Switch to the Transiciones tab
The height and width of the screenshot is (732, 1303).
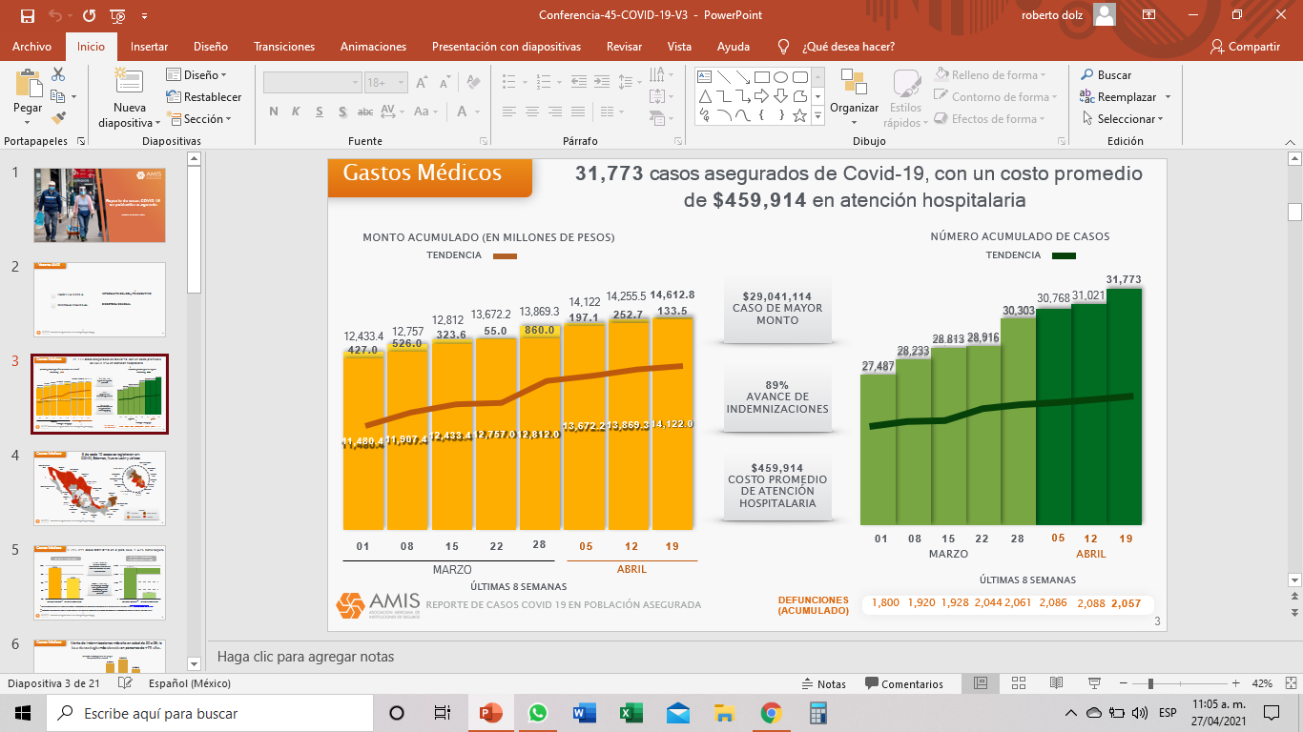(x=284, y=47)
